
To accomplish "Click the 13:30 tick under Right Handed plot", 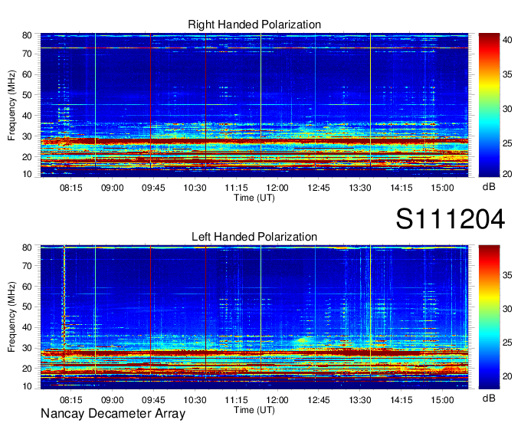I will pos(360,188).
